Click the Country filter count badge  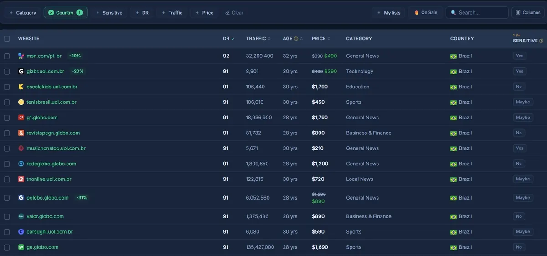[x=79, y=13]
